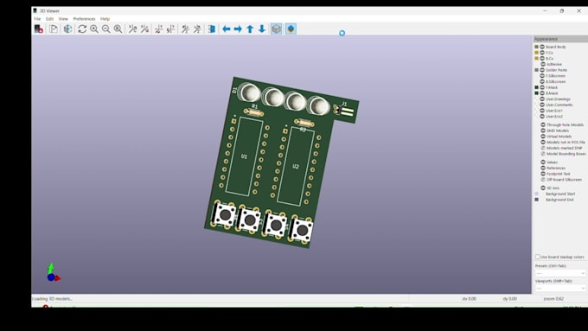Hide SMD Models

(543, 130)
